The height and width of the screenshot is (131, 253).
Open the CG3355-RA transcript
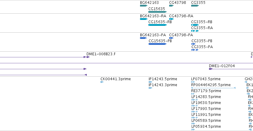(195, 31)
